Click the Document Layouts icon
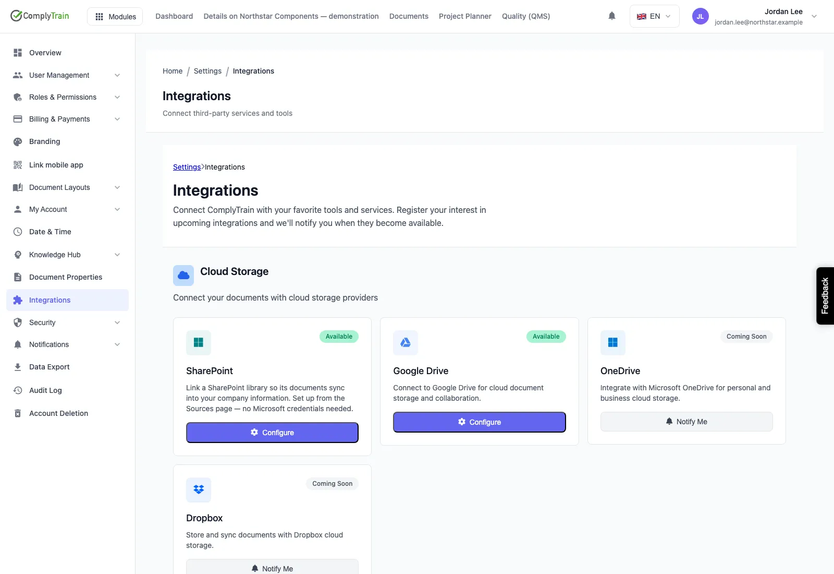 pyautogui.click(x=18, y=187)
